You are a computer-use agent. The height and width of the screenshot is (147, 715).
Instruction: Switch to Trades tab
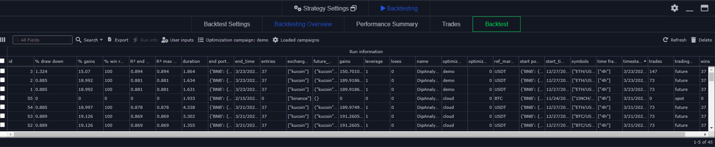(451, 24)
